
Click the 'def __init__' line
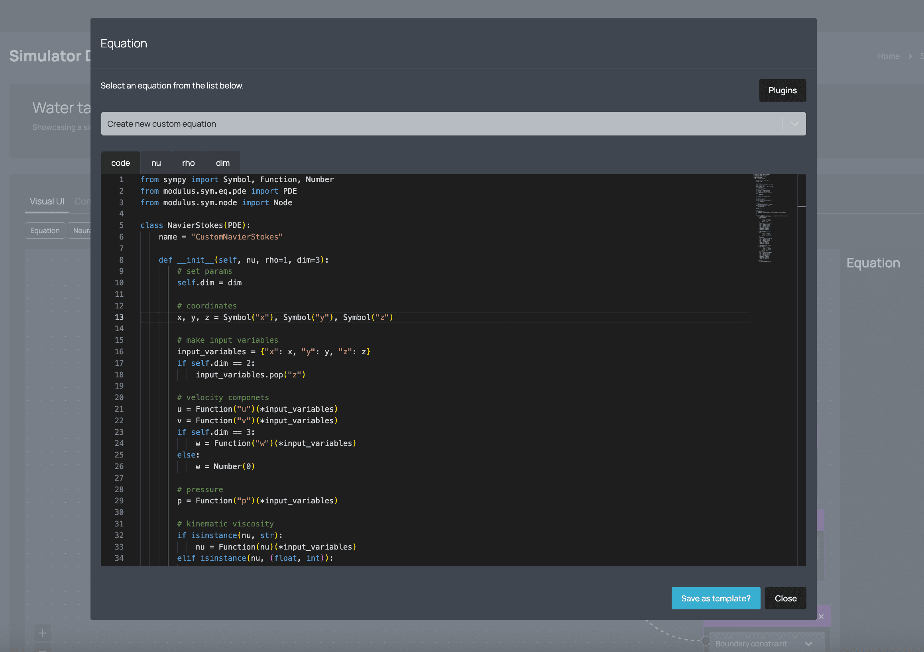pos(244,259)
